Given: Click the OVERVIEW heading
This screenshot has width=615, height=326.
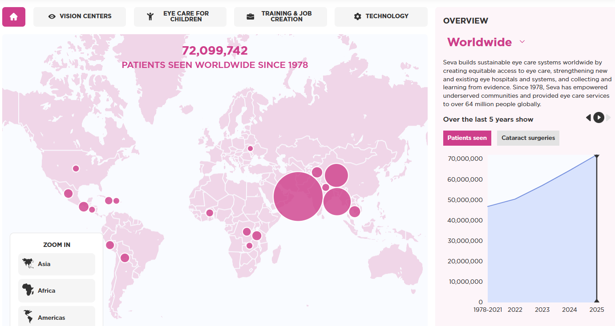Looking at the screenshot, I should [x=465, y=21].
